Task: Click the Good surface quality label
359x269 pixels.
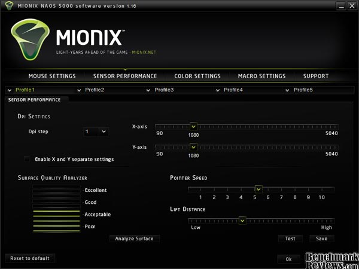Action: point(90,202)
